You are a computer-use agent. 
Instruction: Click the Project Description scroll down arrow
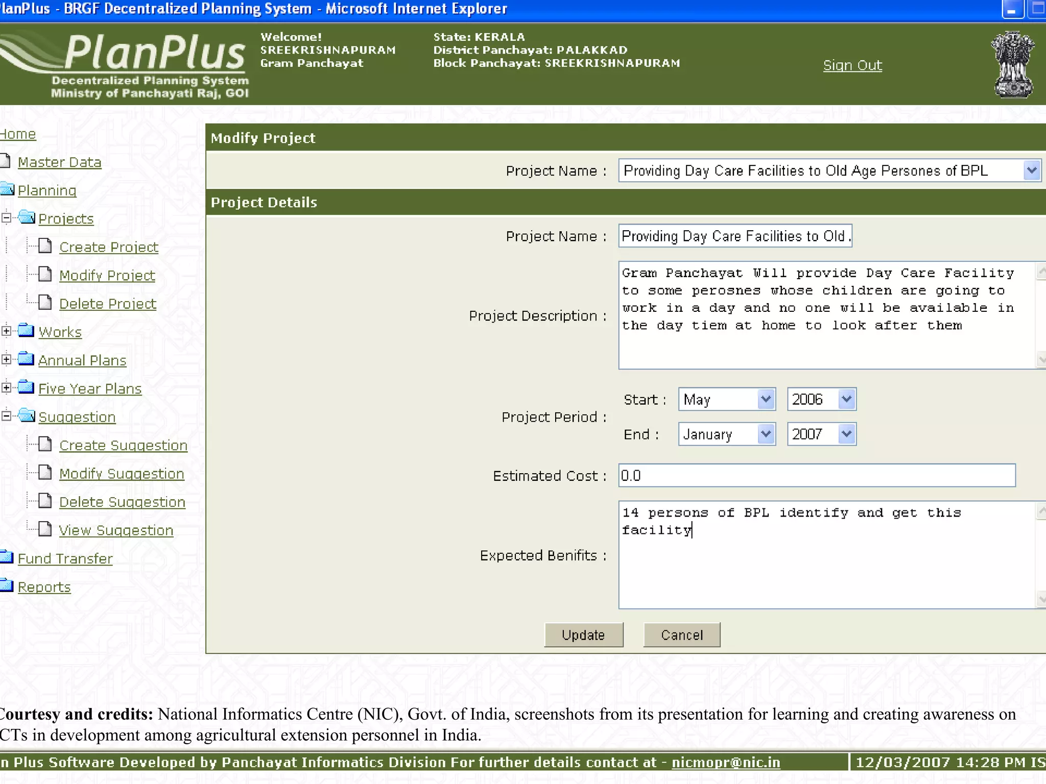[1041, 360]
